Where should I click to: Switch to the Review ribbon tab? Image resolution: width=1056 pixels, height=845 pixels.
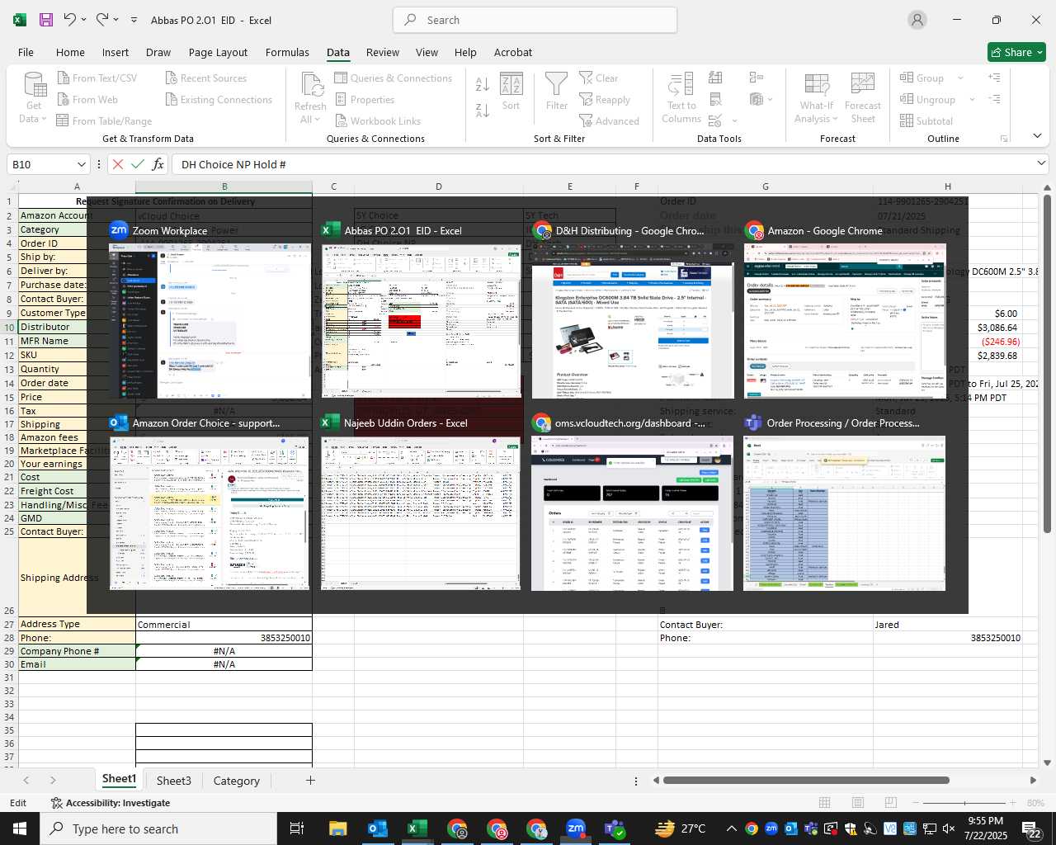coord(383,52)
